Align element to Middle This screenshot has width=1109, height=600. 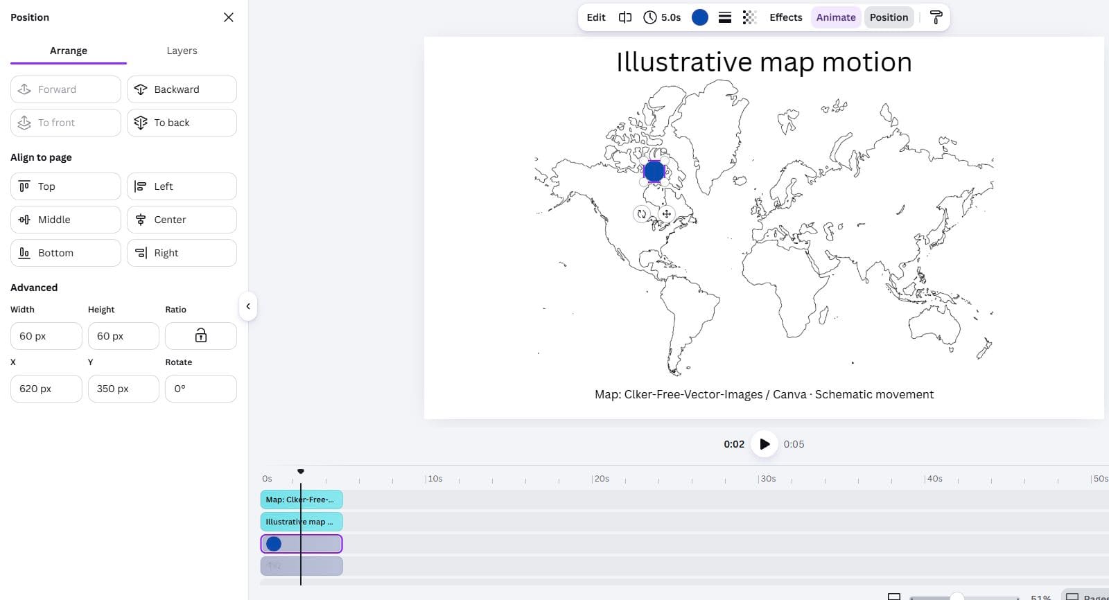tap(66, 220)
